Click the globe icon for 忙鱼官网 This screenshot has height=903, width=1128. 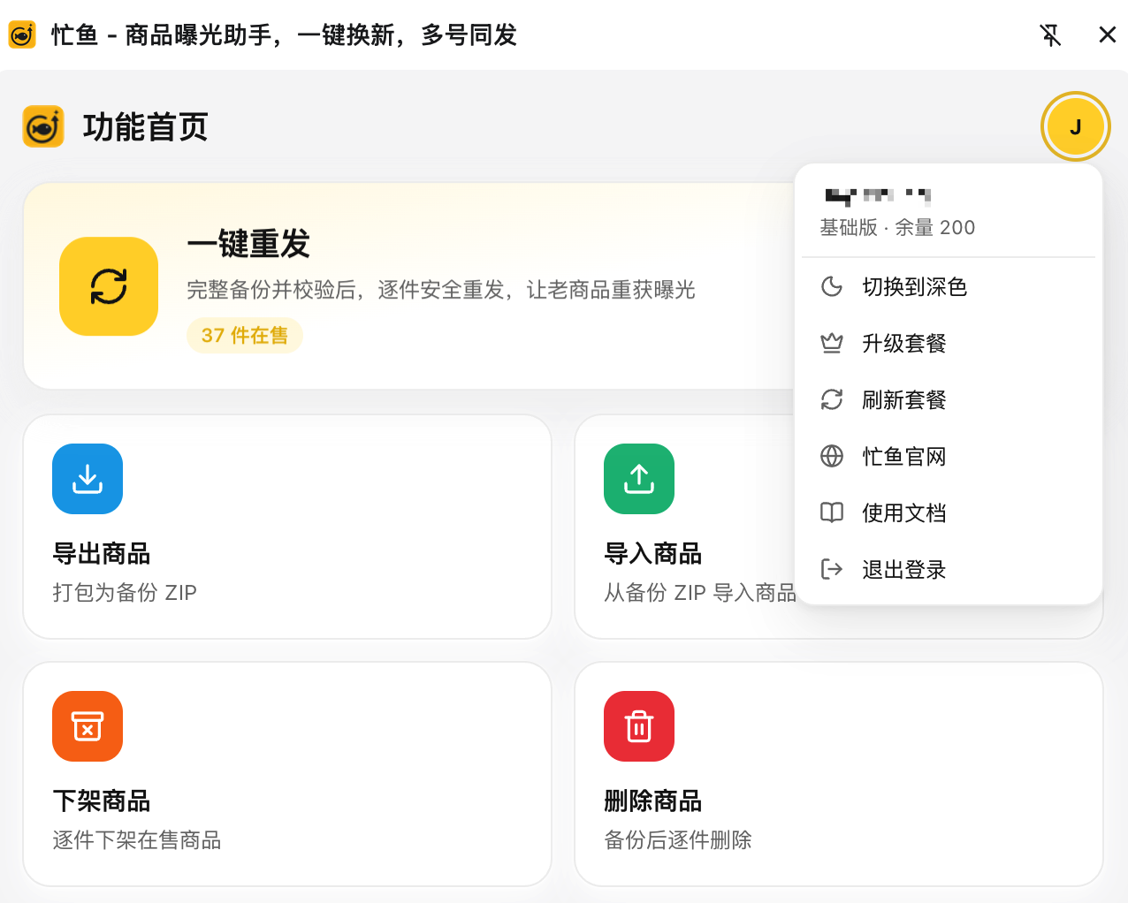(x=832, y=456)
